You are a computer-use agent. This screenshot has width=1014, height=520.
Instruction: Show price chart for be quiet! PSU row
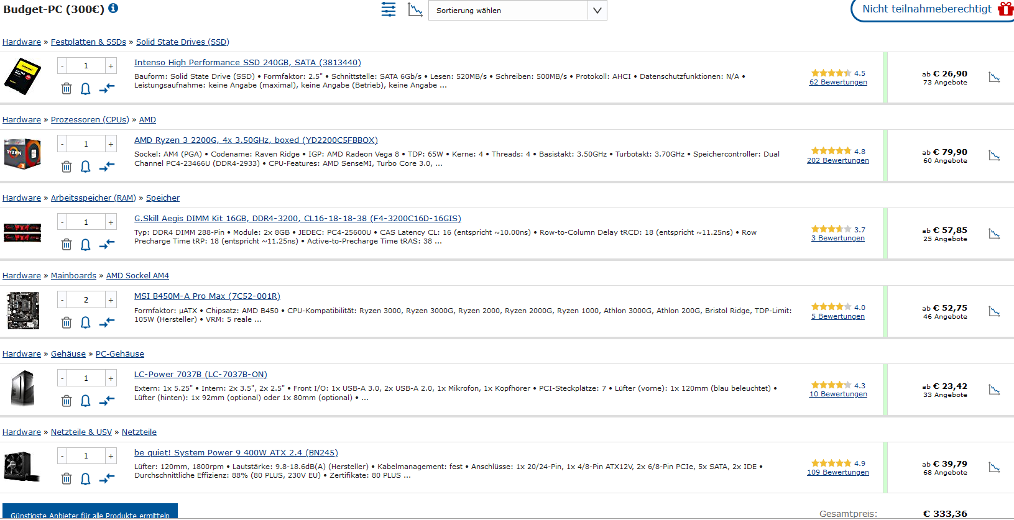coord(994,467)
